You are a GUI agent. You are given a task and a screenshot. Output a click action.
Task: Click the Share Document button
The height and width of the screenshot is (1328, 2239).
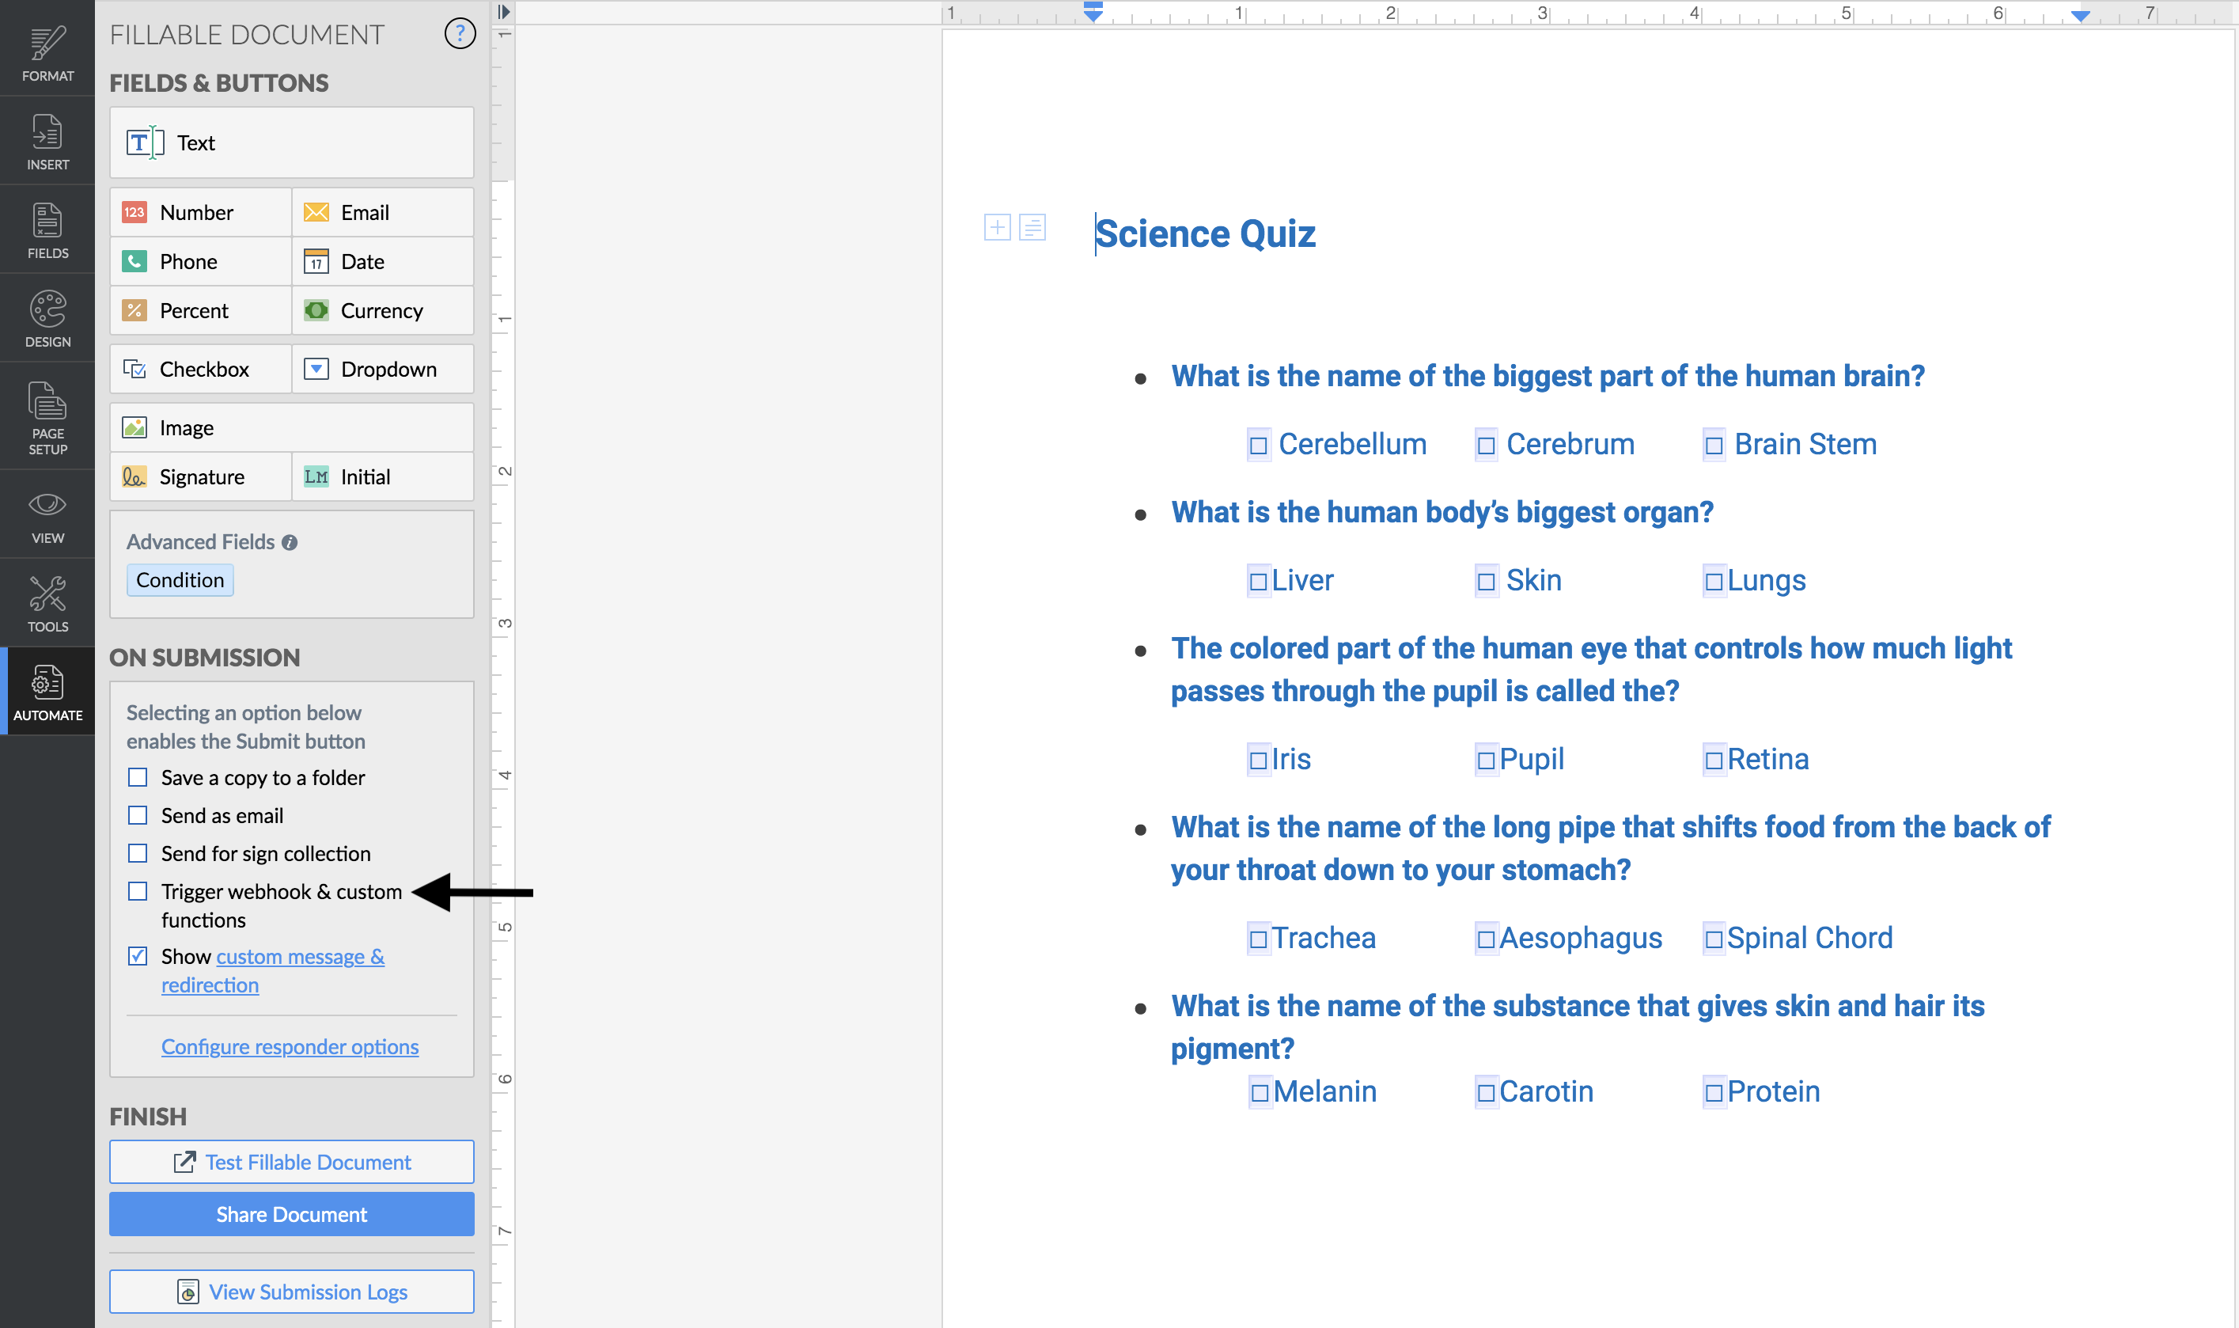coord(292,1213)
